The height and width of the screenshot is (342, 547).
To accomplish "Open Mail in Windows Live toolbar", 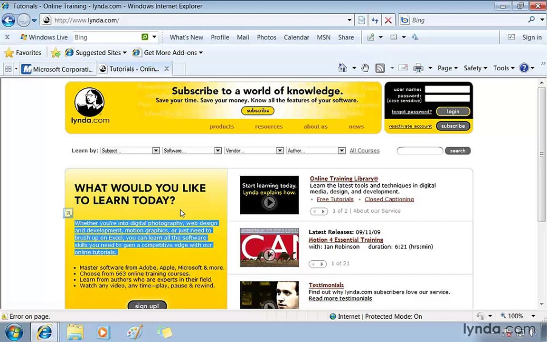I will [x=243, y=37].
